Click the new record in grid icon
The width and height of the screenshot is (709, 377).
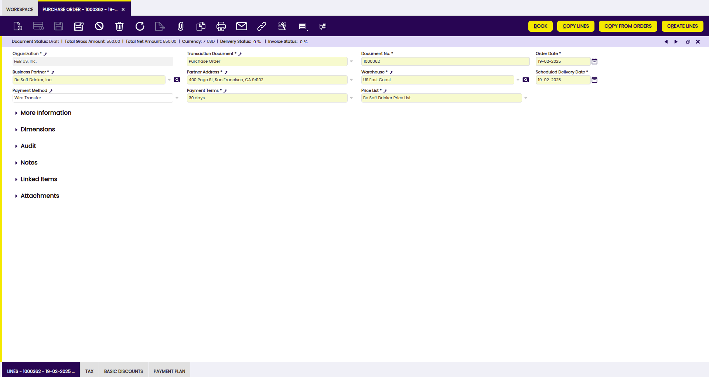coord(38,26)
